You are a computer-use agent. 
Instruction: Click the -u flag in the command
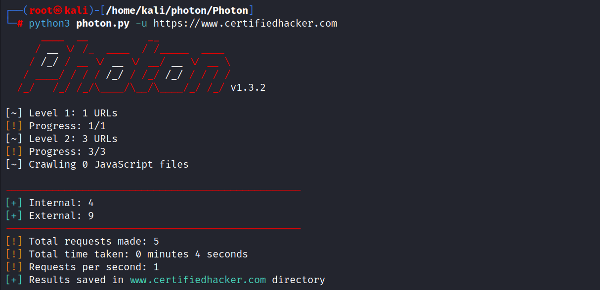point(141,24)
